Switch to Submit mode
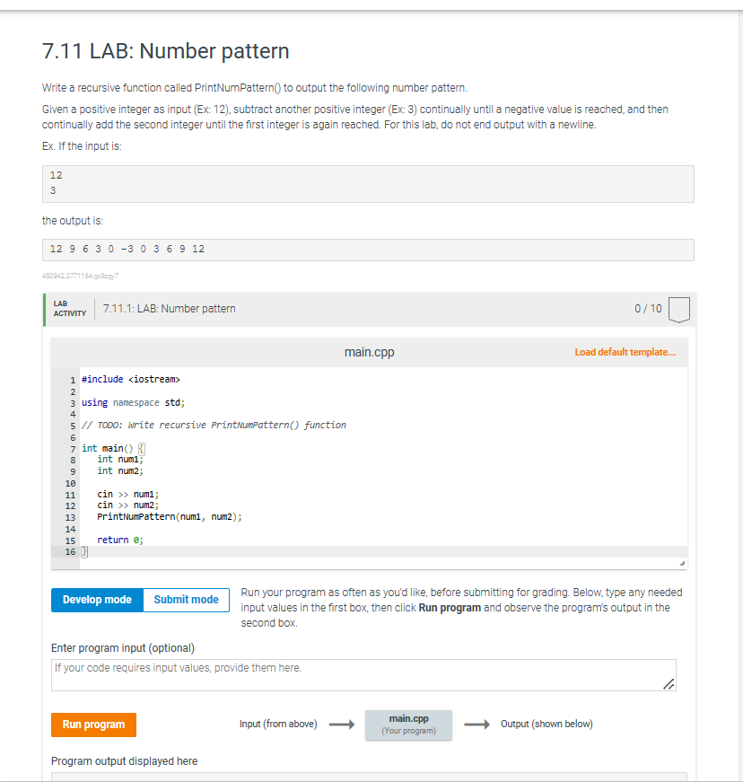The height and width of the screenshot is (782, 743). pos(186,600)
